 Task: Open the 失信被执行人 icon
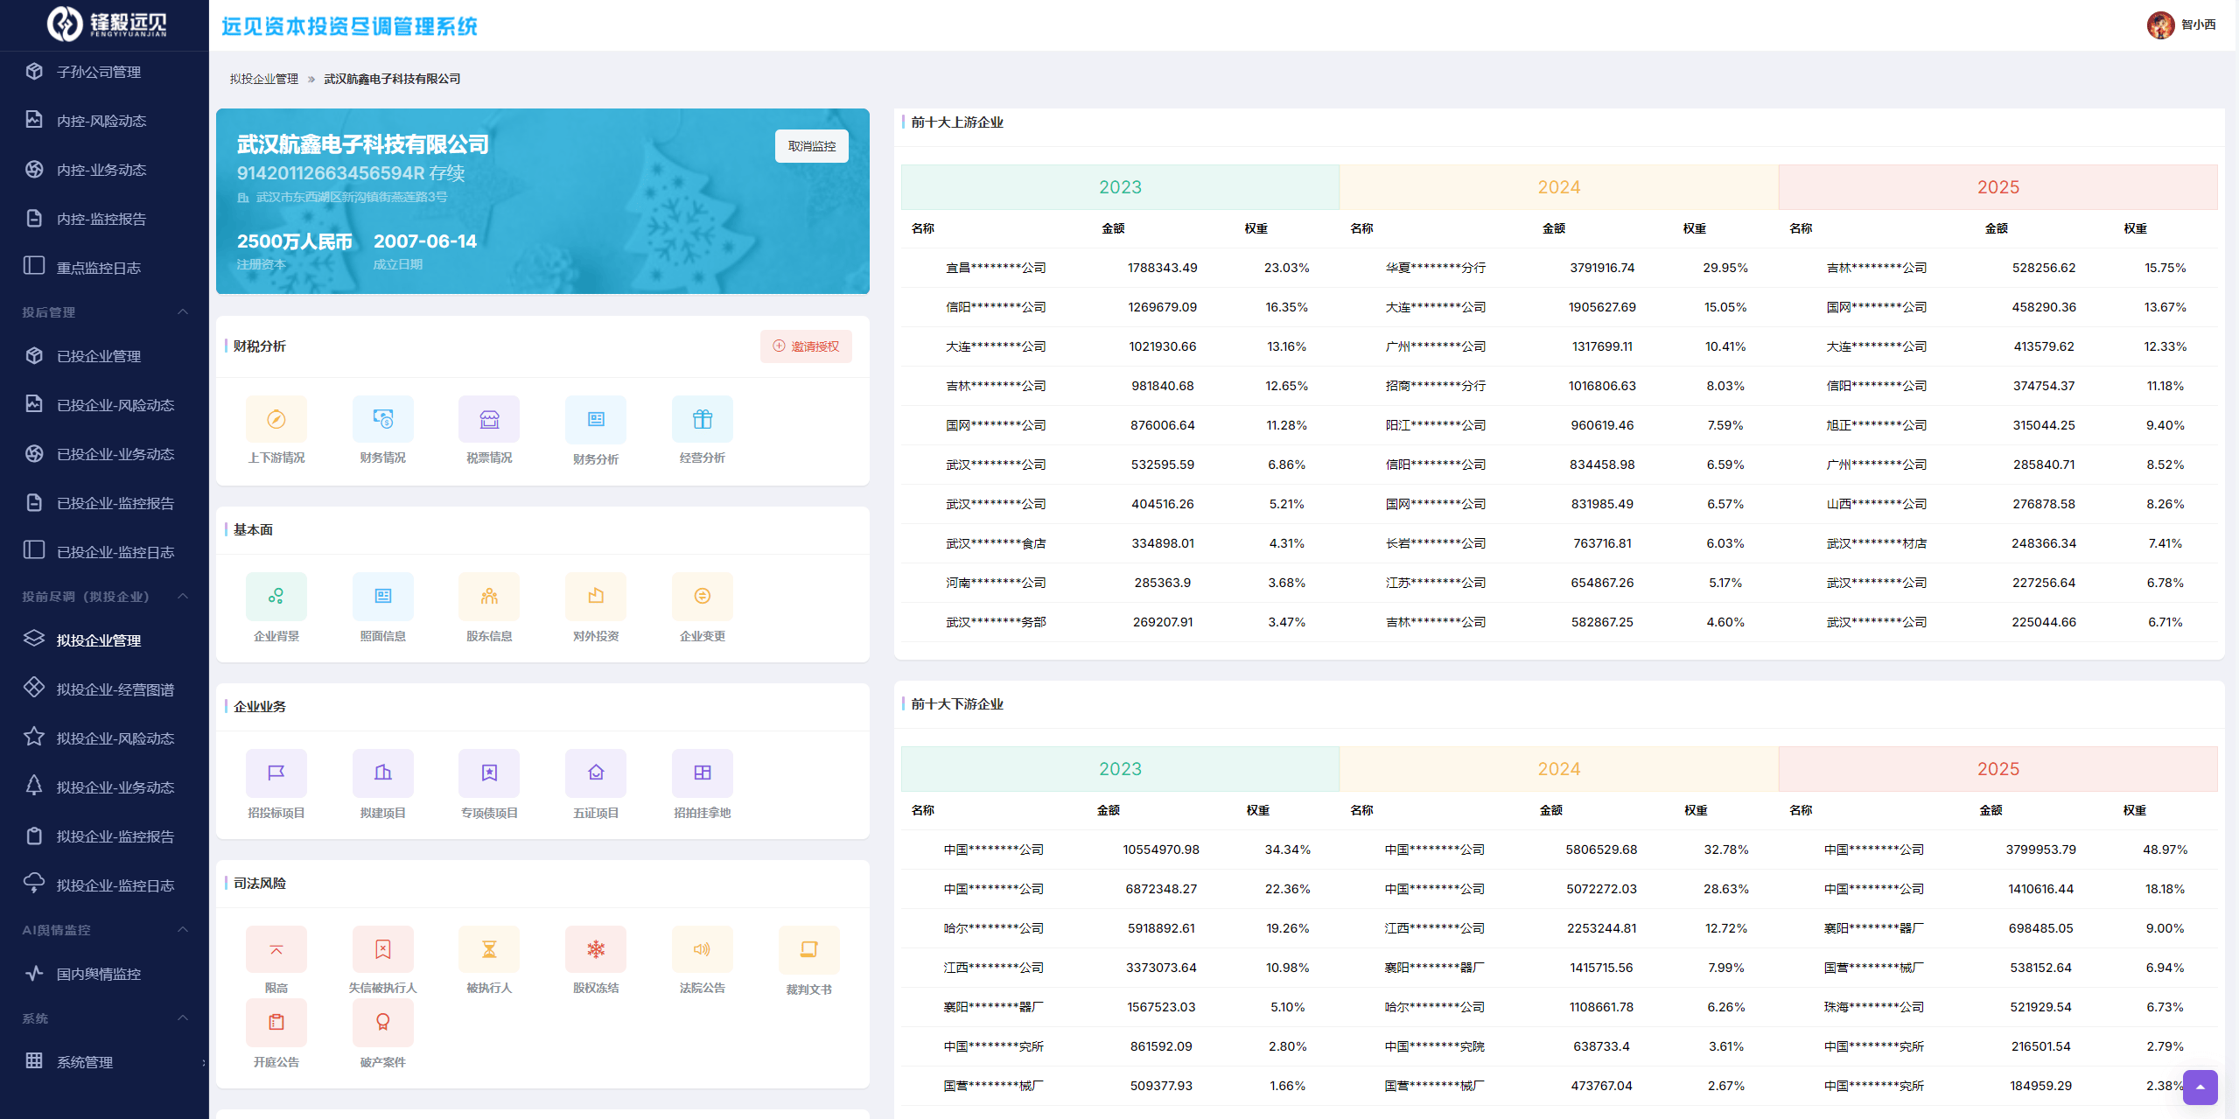click(x=382, y=949)
